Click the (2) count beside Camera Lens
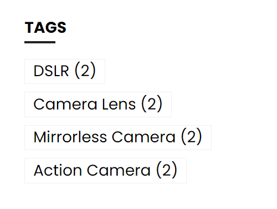This screenshot has width=277, height=209. 152,104
